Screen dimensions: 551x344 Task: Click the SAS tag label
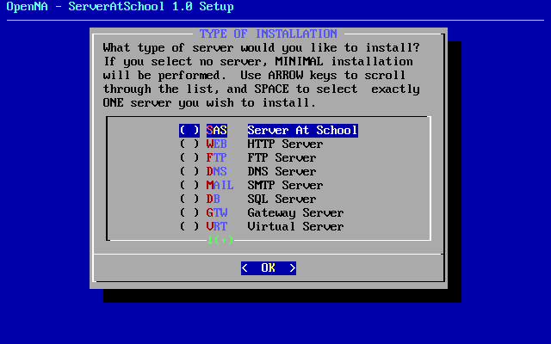tap(217, 131)
